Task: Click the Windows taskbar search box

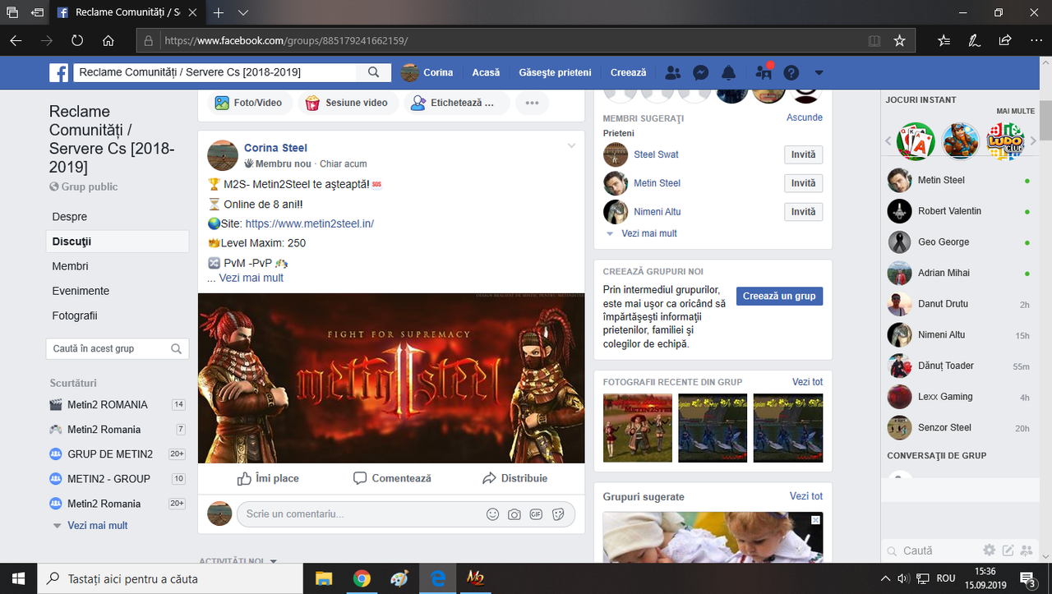Action: tap(169, 578)
